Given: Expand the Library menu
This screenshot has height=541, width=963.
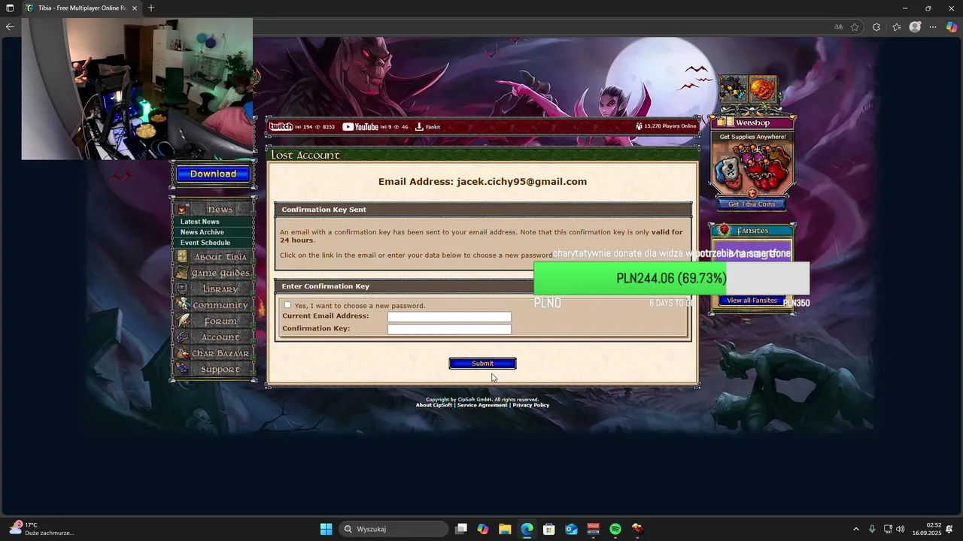Looking at the screenshot, I should click(x=214, y=289).
